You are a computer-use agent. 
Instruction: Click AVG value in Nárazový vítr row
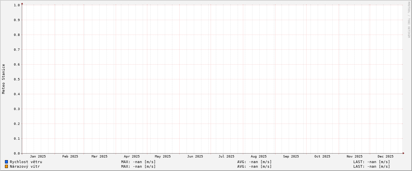pyautogui.click(x=254, y=166)
